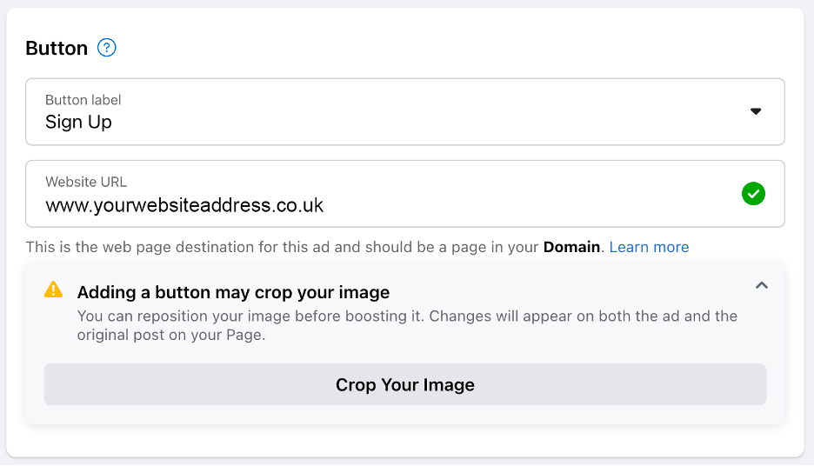Click the bold Domain text

coord(571,247)
